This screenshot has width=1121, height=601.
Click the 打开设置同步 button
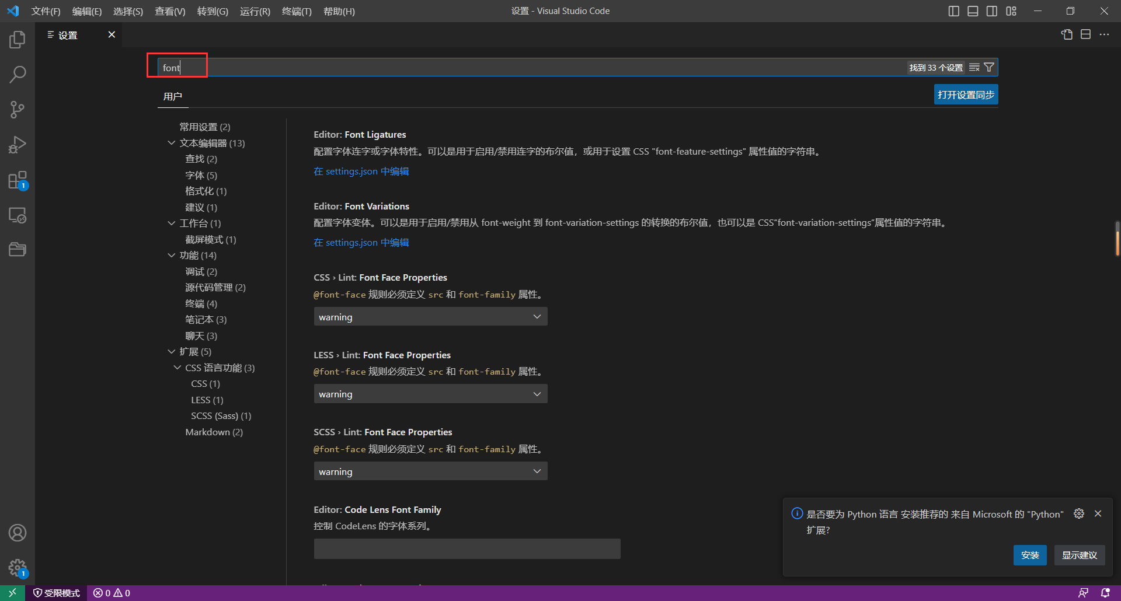click(x=966, y=95)
